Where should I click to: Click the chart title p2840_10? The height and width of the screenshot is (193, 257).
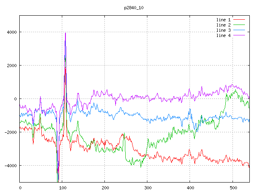coord(135,8)
